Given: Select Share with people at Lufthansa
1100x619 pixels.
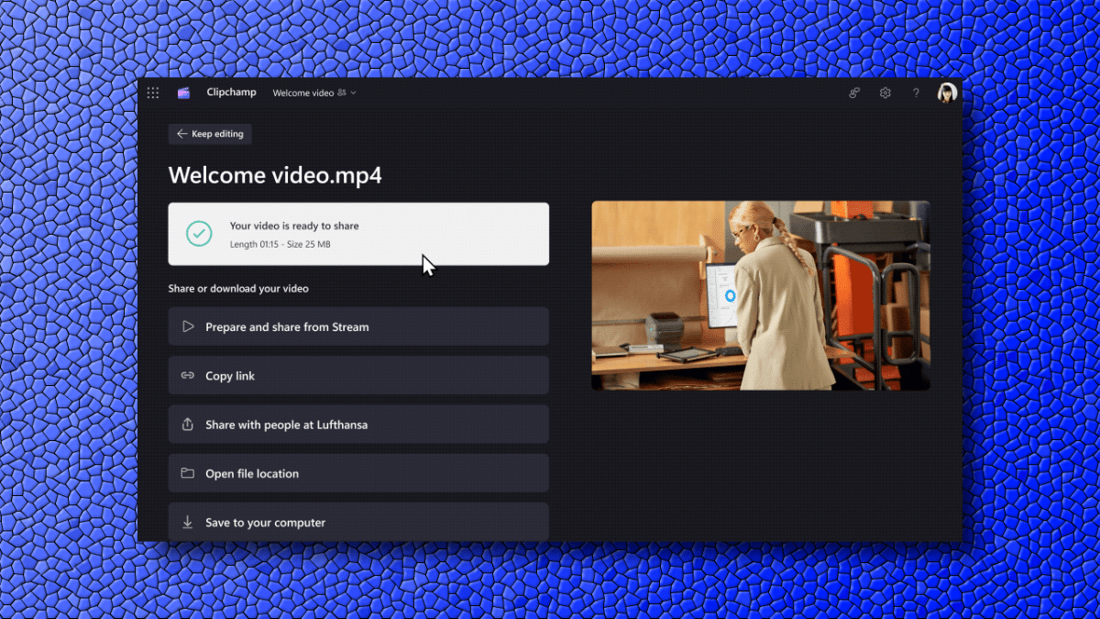Looking at the screenshot, I should tap(358, 425).
